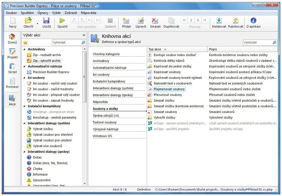The height and width of the screenshot is (196, 282).
Task: Add an action with Přidat icon
Action: tap(126, 21)
